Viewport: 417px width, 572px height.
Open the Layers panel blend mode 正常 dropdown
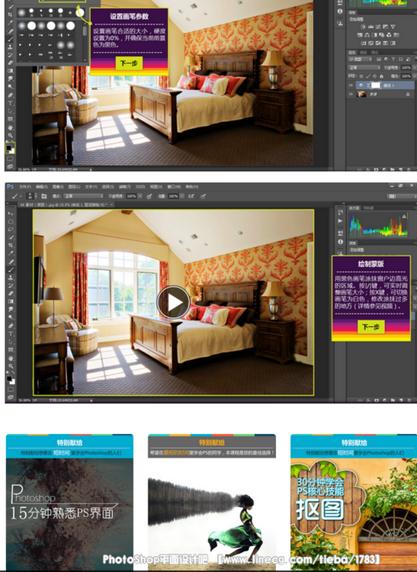(x=364, y=67)
